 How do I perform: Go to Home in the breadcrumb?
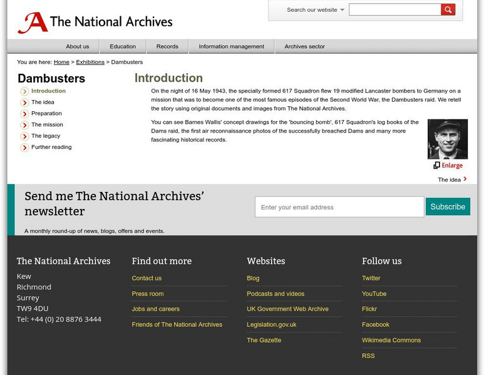click(x=61, y=62)
